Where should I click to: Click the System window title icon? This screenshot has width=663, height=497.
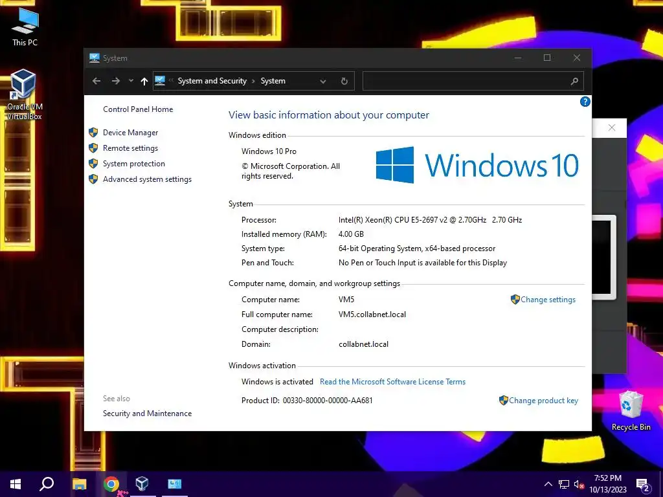95,58
